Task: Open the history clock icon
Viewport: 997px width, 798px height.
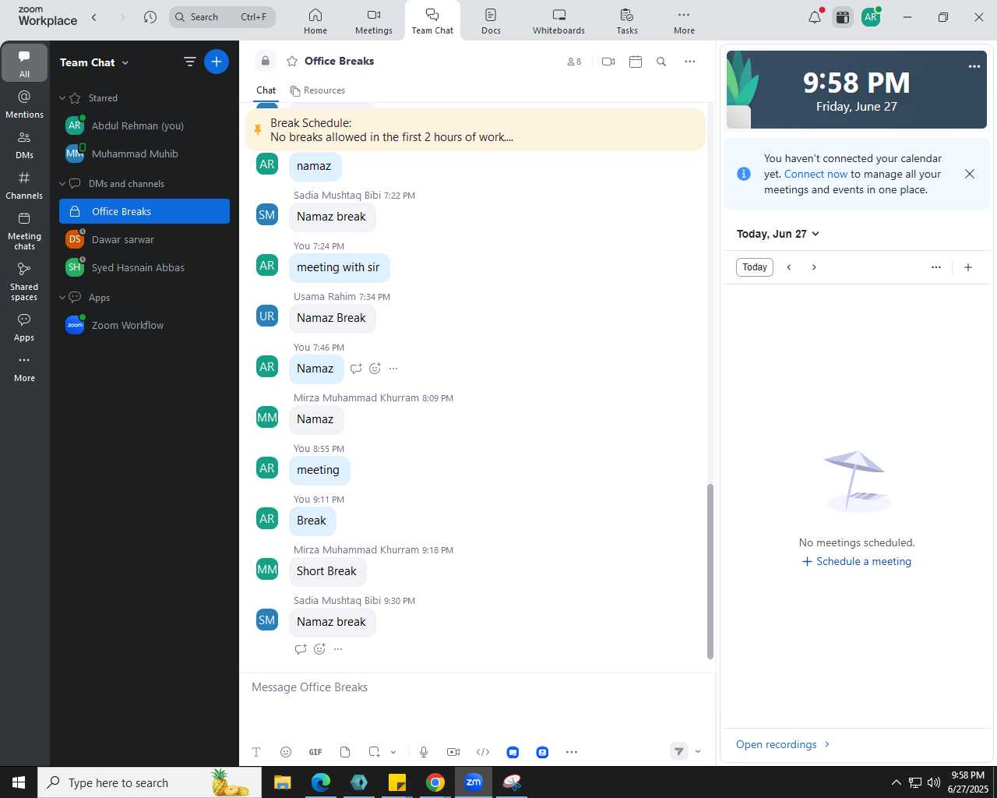Action: tap(150, 17)
